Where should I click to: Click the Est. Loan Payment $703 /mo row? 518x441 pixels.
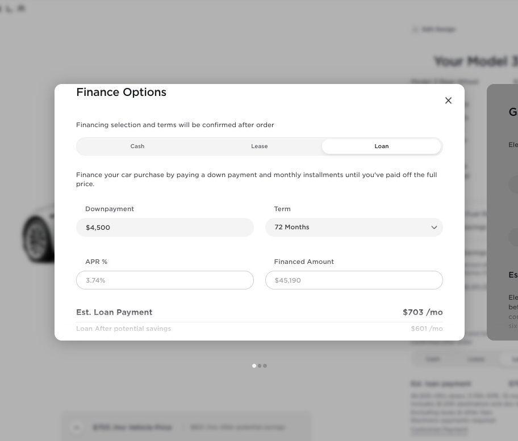coord(260,312)
